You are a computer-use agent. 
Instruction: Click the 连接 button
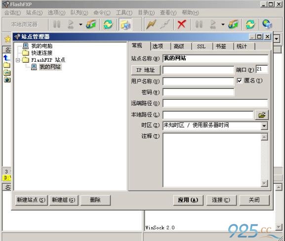(x=221, y=200)
